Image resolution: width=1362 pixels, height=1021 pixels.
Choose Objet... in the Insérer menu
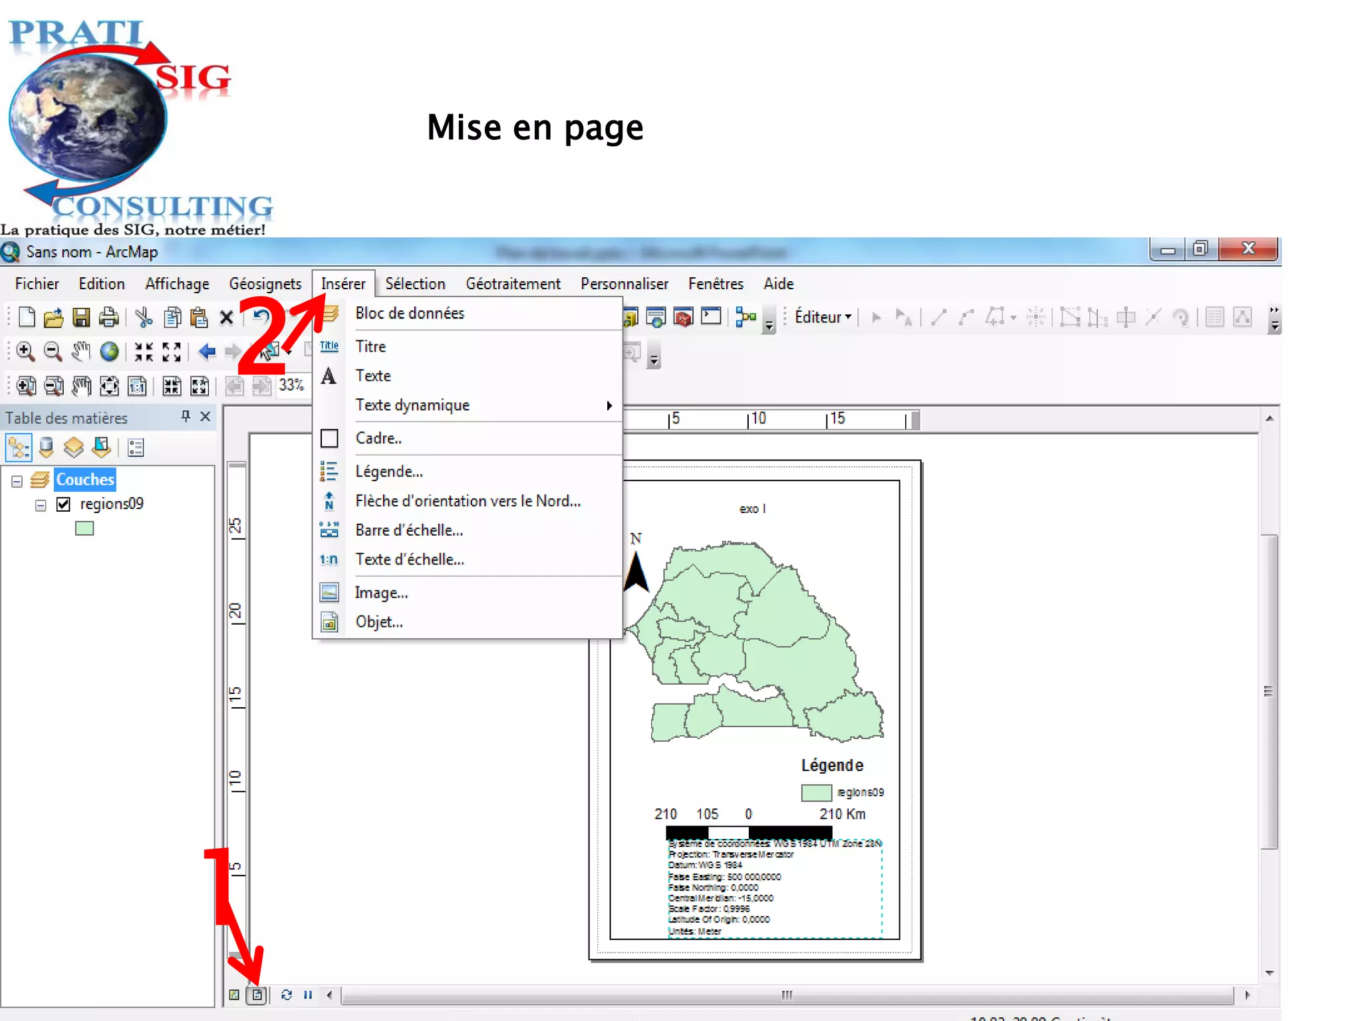pos(468,622)
